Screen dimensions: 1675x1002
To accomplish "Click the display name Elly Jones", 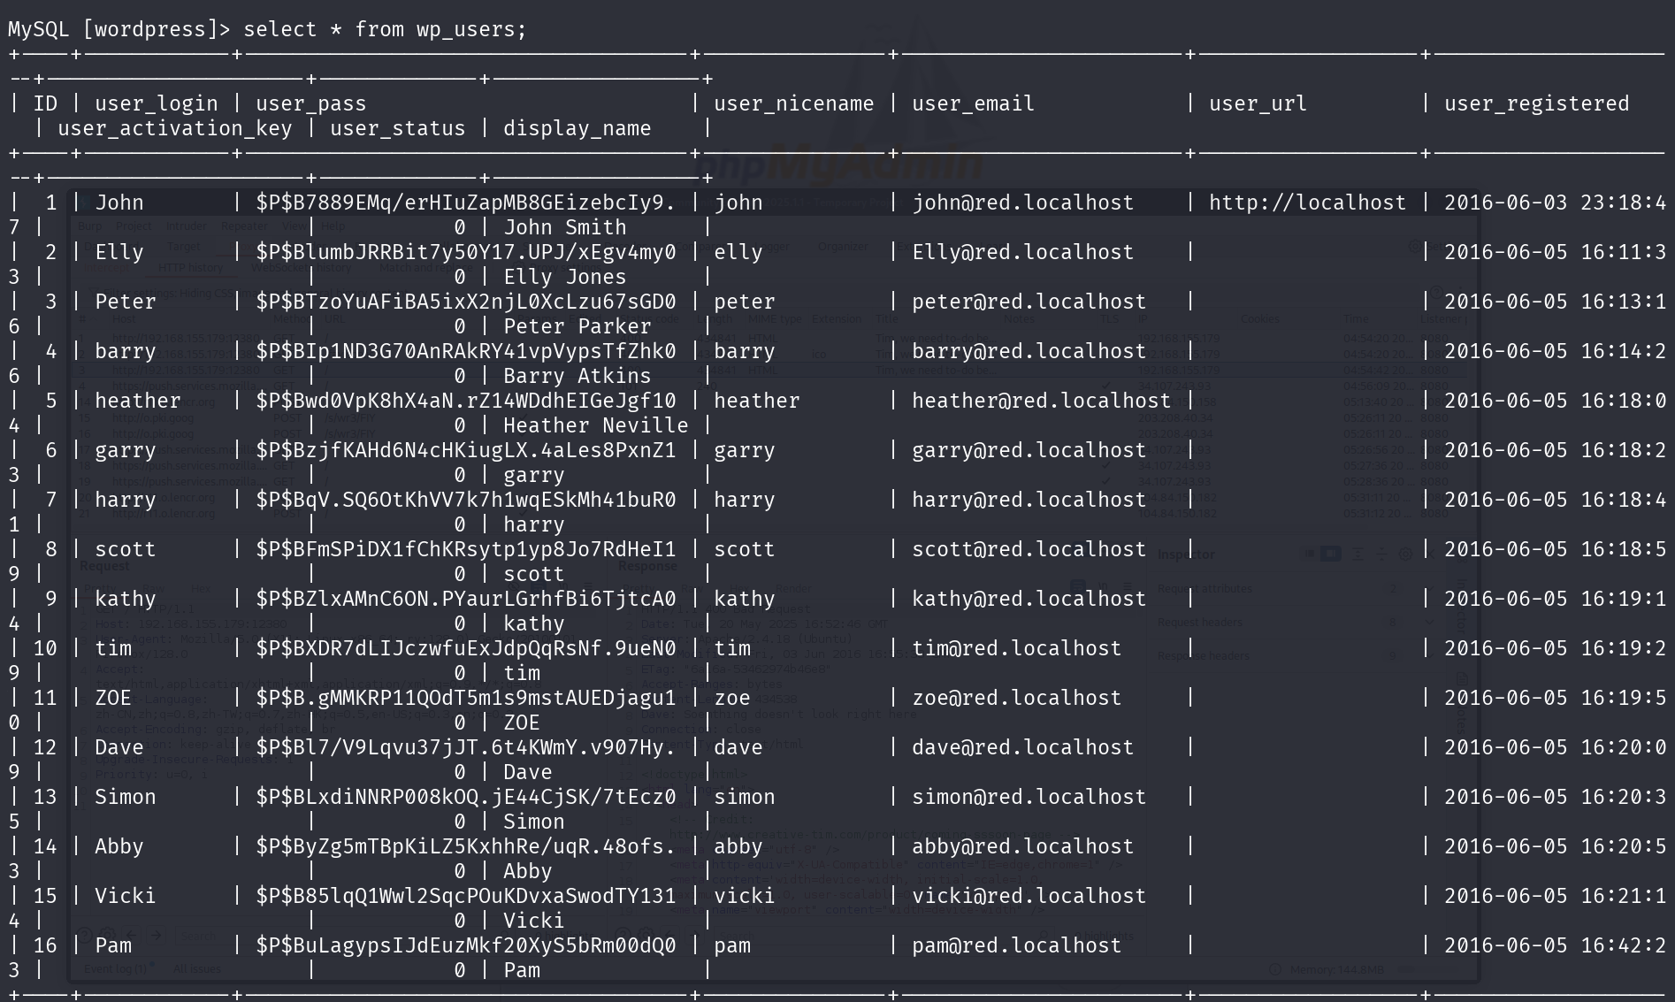I will pyautogui.click(x=565, y=277).
